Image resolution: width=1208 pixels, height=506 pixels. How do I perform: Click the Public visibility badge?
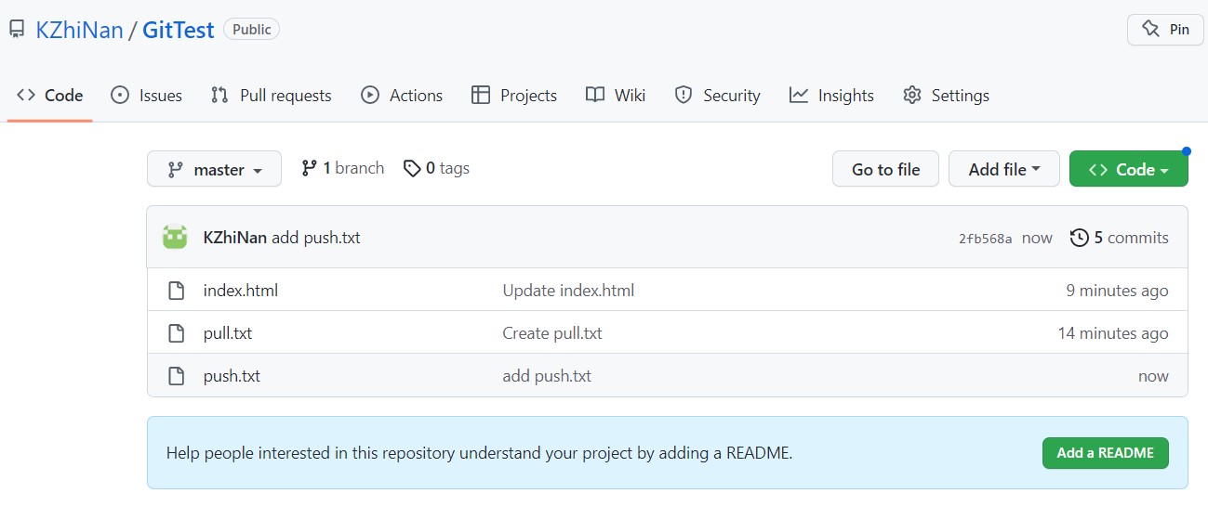coord(251,30)
